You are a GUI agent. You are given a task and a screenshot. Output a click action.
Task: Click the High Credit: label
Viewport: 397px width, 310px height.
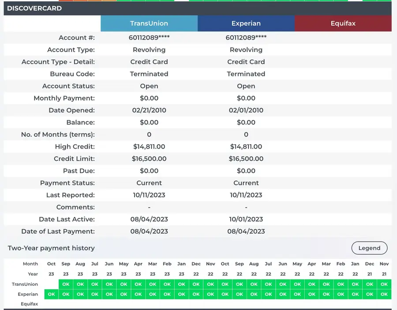click(75, 147)
